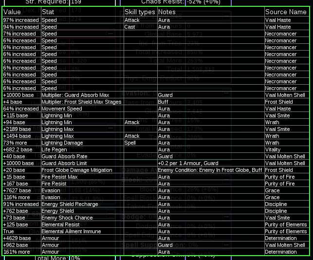
Task: Click the Elemental Ailment Immune stat
Action: click(71, 231)
